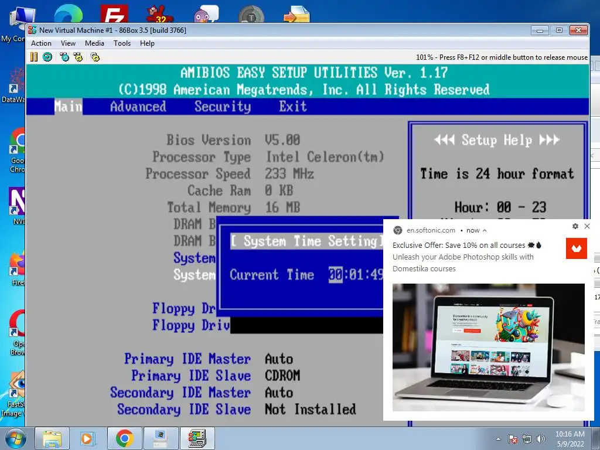Click the taskbar clock 10:16 AM
Image resolution: width=600 pixels, height=450 pixels.
570,439
